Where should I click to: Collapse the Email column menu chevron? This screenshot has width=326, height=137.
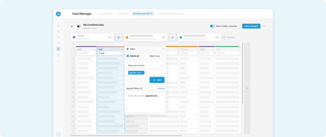coord(122,49)
